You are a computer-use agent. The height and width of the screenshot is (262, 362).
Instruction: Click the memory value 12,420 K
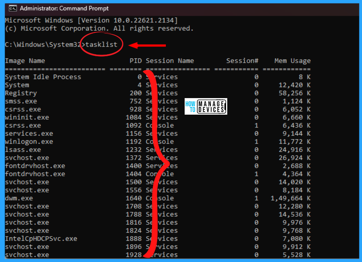pos(294,85)
